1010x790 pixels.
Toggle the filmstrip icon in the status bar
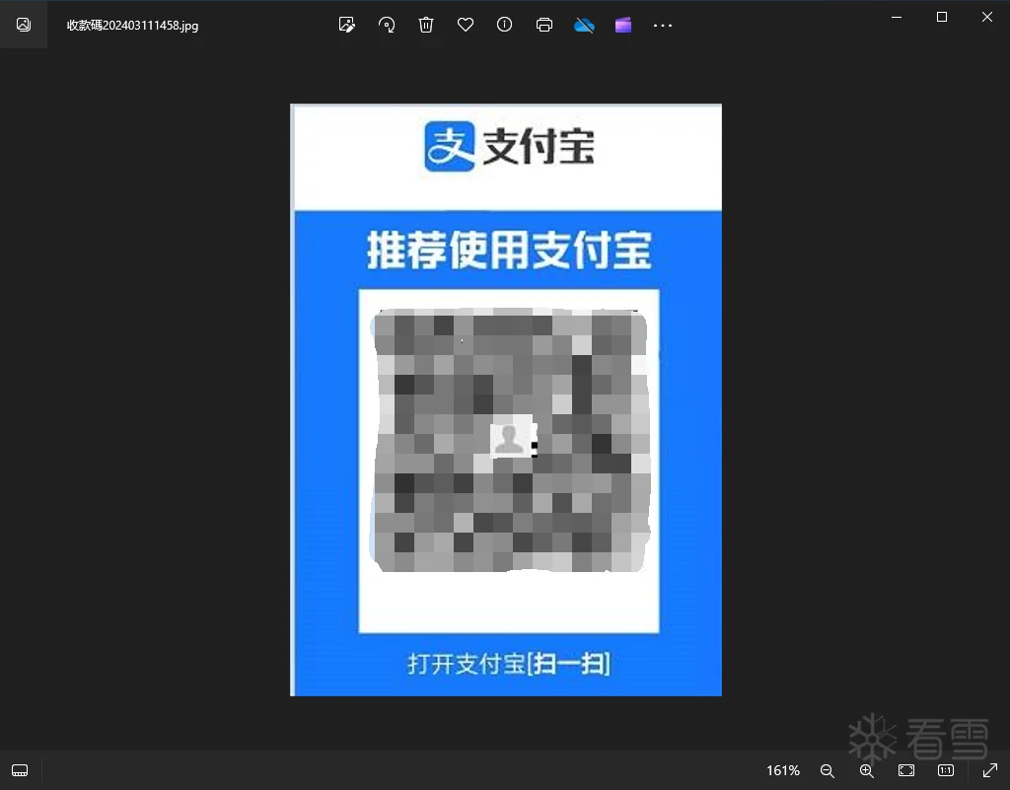[20, 770]
